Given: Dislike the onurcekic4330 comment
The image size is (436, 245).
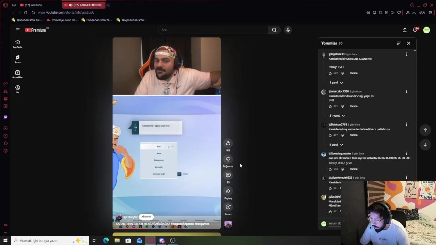Looking at the screenshot, I should tap(343, 106).
